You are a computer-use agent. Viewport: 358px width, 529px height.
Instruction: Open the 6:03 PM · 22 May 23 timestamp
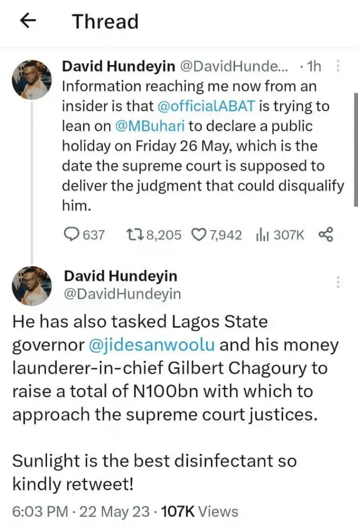[x=77, y=511]
